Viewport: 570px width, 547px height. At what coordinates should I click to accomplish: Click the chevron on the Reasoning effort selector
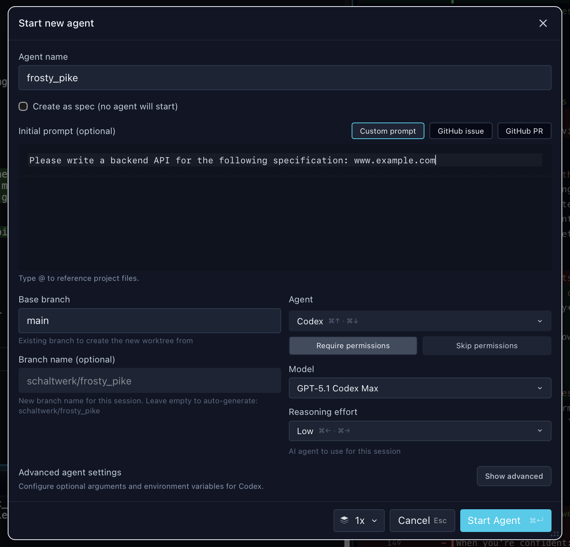pos(540,431)
